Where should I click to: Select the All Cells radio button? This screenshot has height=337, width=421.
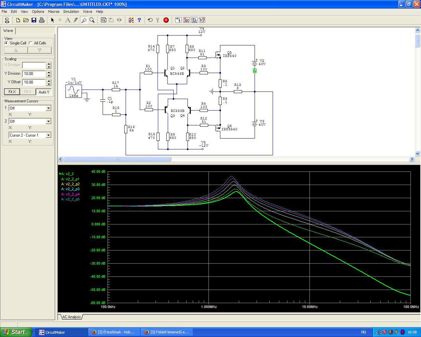point(31,43)
